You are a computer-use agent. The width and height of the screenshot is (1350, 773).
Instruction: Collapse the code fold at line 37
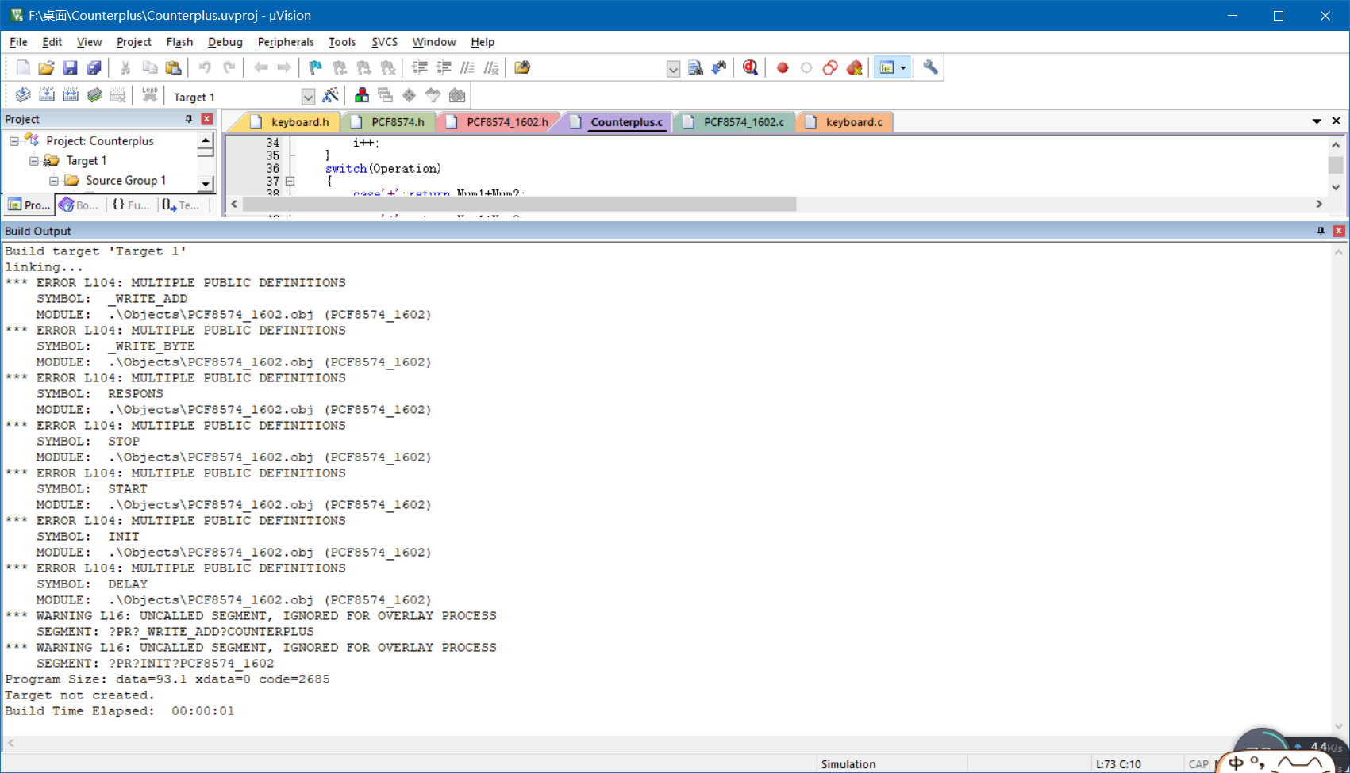[290, 181]
